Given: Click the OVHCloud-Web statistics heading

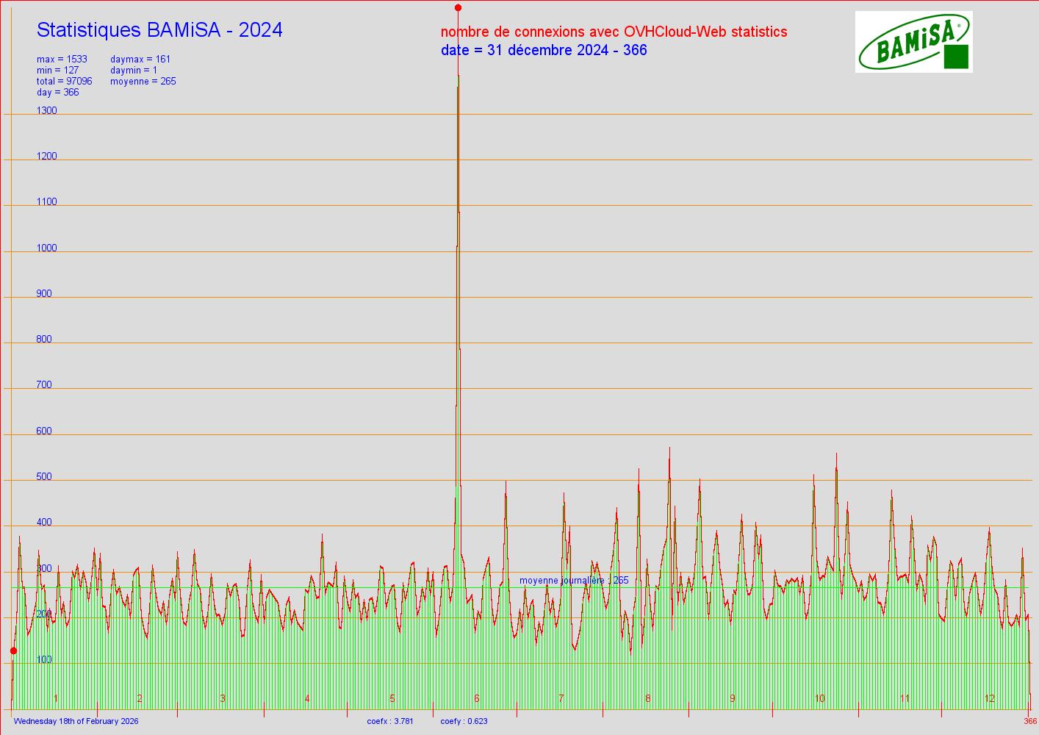Looking at the screenshot, I should pos(614,32).
